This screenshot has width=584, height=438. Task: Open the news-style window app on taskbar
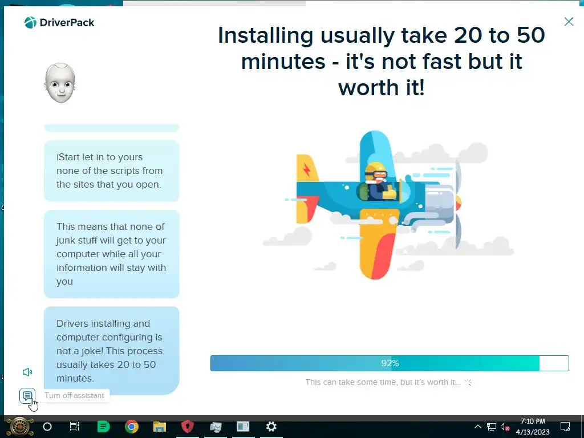click(243, 427)
